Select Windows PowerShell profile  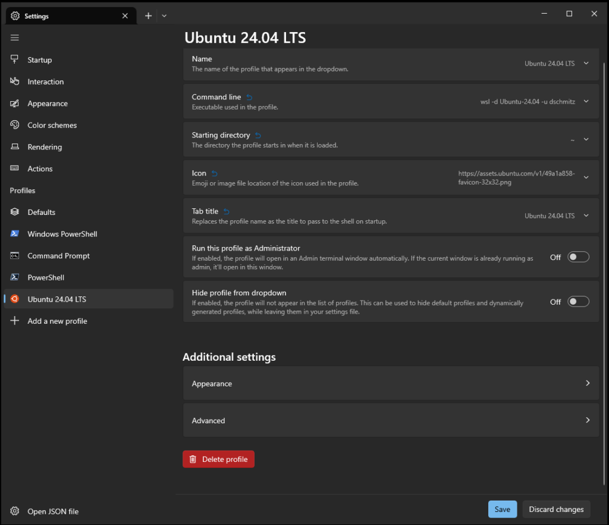click(89, 233)
